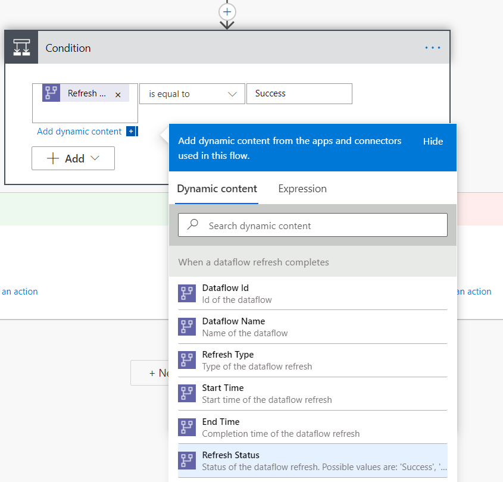Click the plus insert-step icon above Condition
Viewport: 503px width, 482px height.
tap(227, 12)
